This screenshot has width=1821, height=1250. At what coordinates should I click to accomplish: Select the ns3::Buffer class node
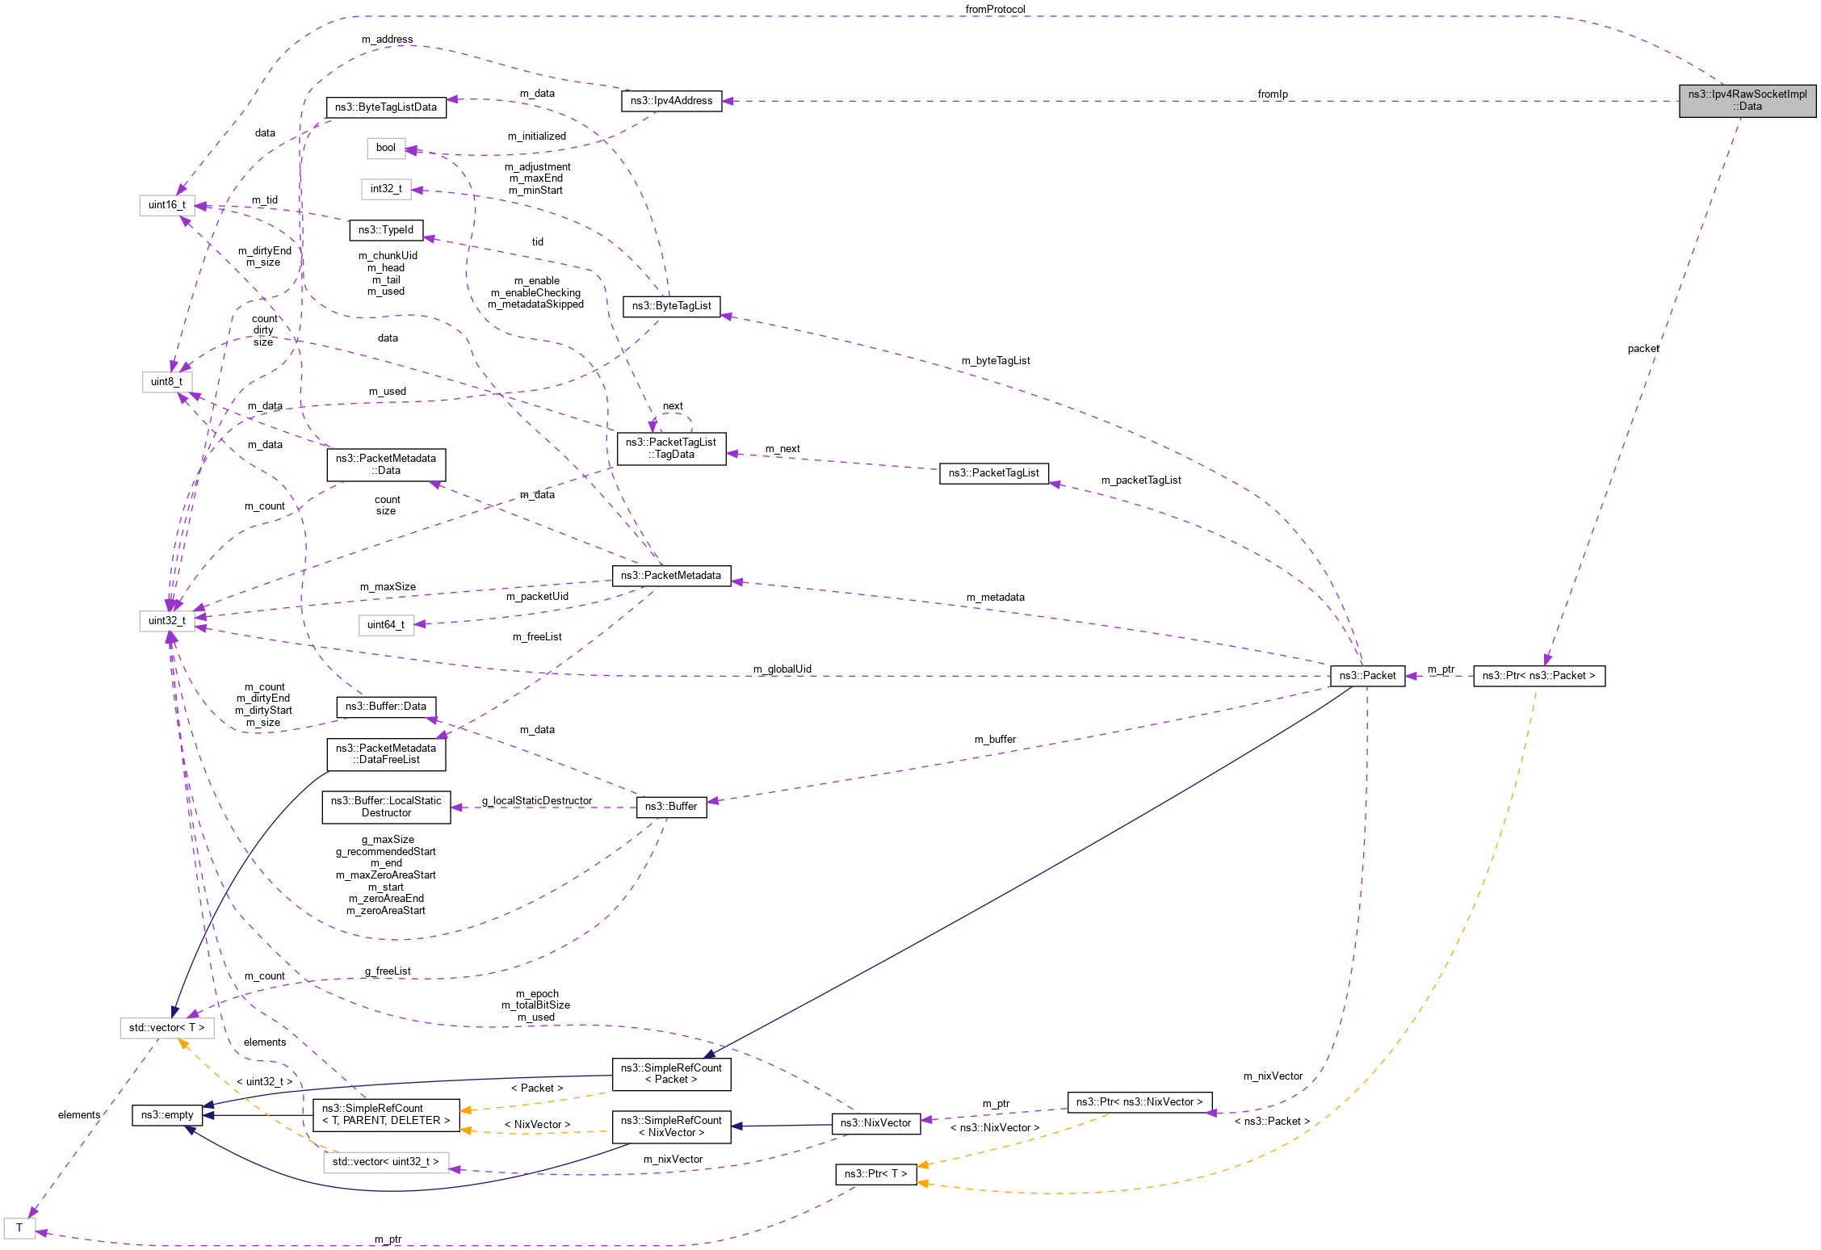tap(673, 807)
